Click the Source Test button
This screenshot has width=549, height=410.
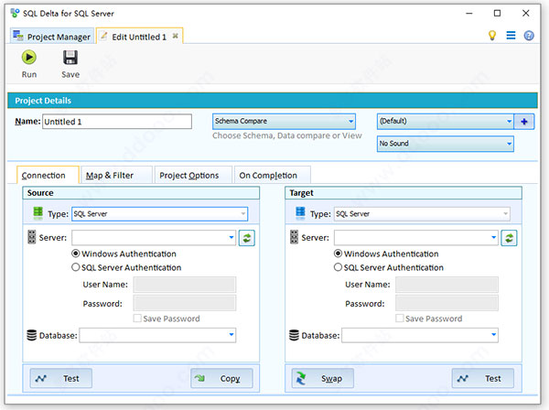[x=61, y=378]
